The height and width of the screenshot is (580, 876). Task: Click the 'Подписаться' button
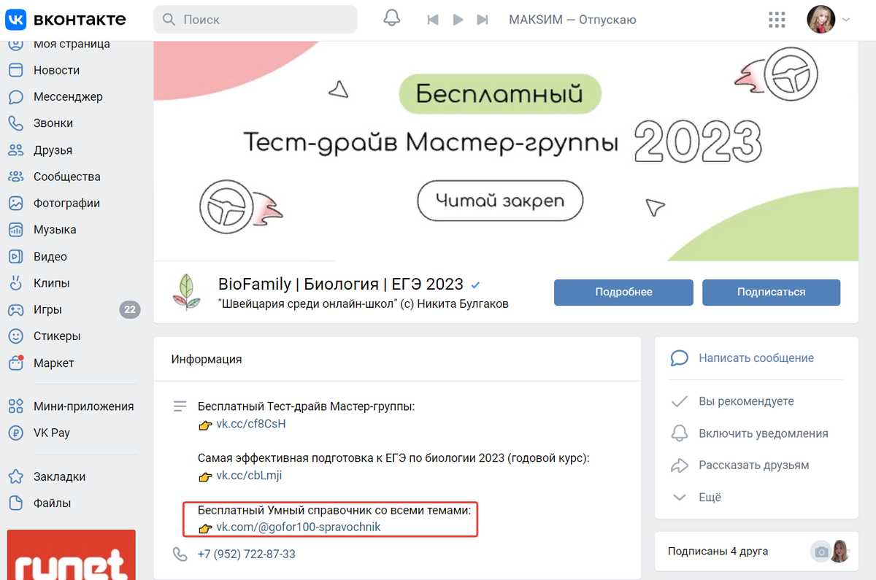tap(771, 292)
